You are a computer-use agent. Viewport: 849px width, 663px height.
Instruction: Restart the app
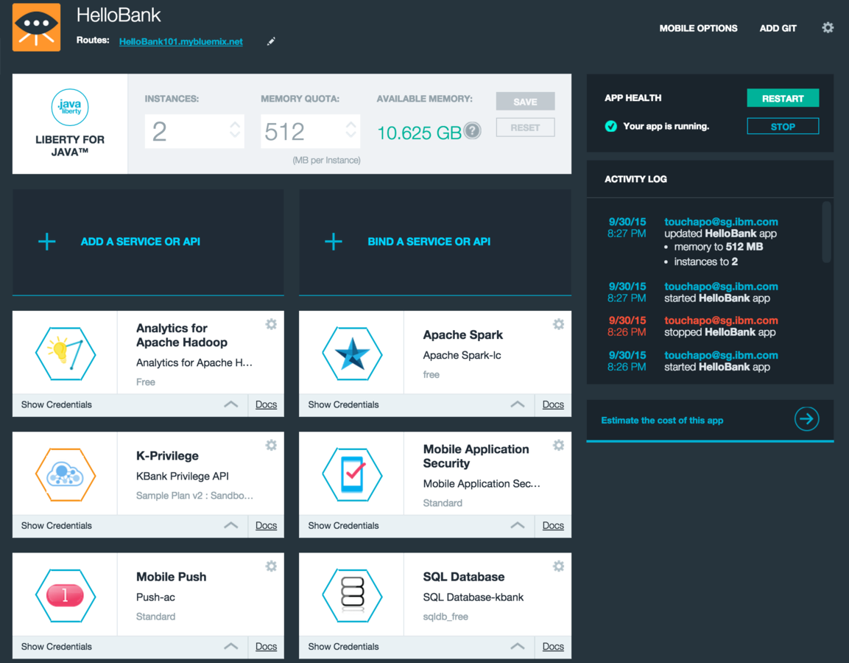783,98
